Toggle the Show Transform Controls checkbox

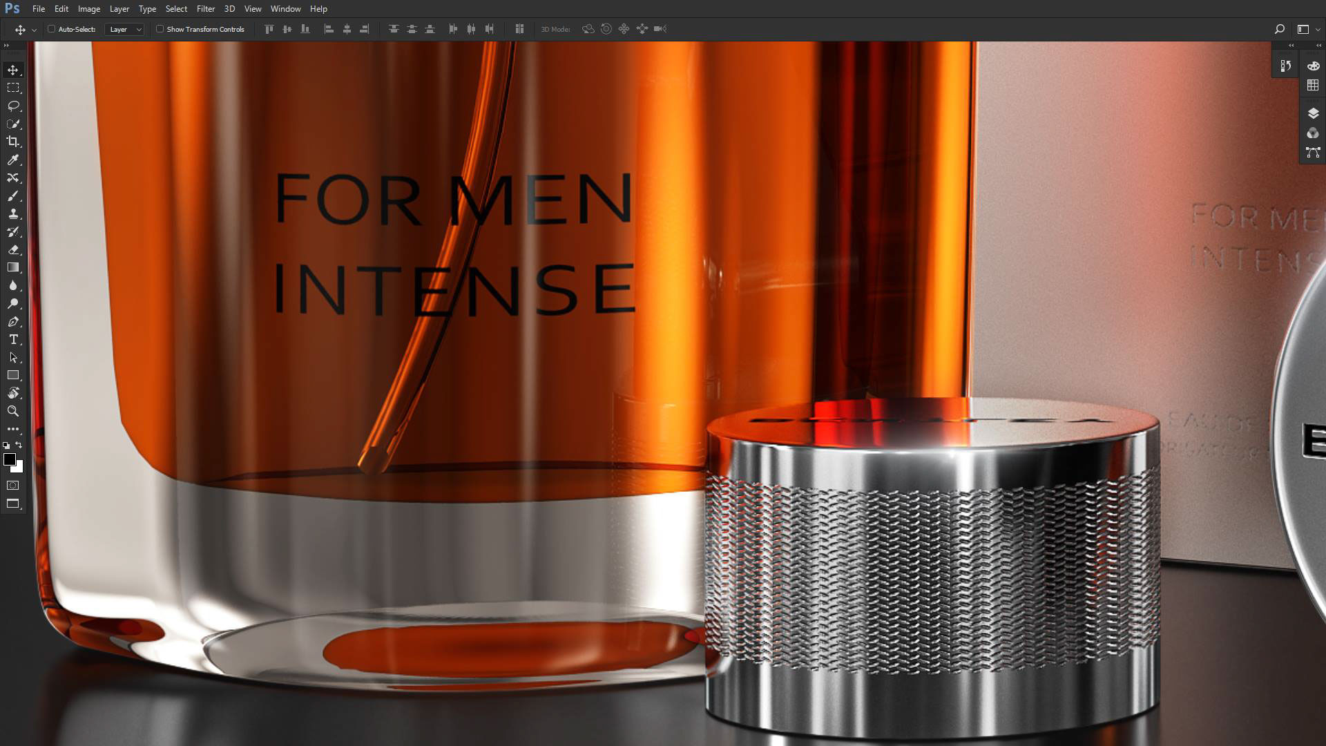[160, 29]
